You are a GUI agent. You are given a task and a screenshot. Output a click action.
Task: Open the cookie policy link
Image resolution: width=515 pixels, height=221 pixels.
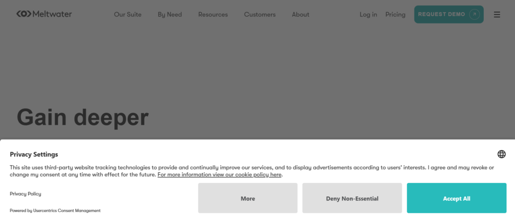click(220, 175)
